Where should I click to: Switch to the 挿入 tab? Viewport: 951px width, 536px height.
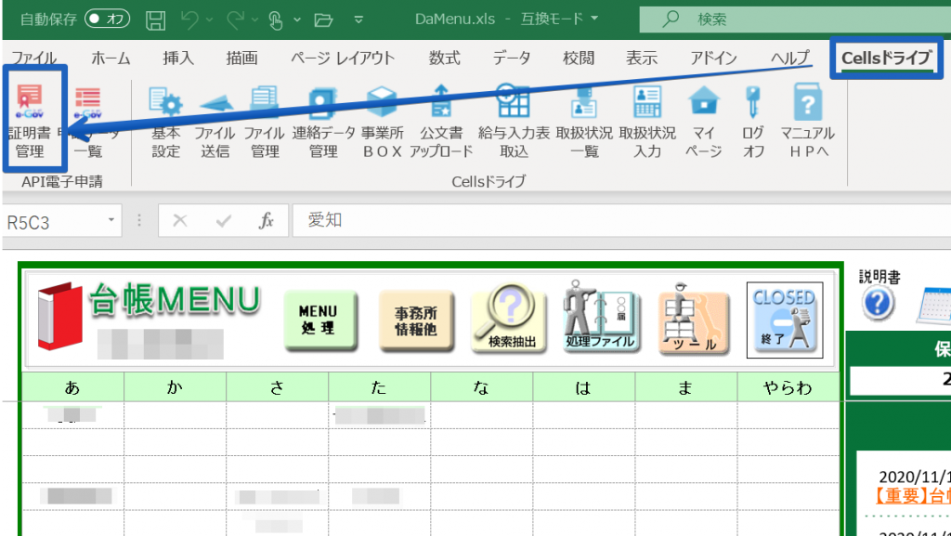point(178,58)
